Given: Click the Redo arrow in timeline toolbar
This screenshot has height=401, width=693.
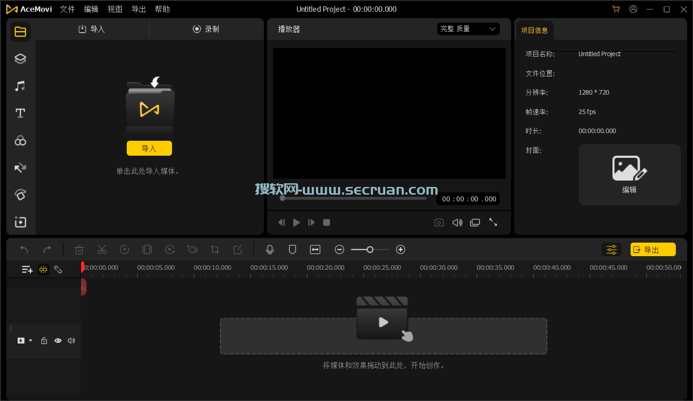Looking at the screenshot, I should tap(47, 249).
